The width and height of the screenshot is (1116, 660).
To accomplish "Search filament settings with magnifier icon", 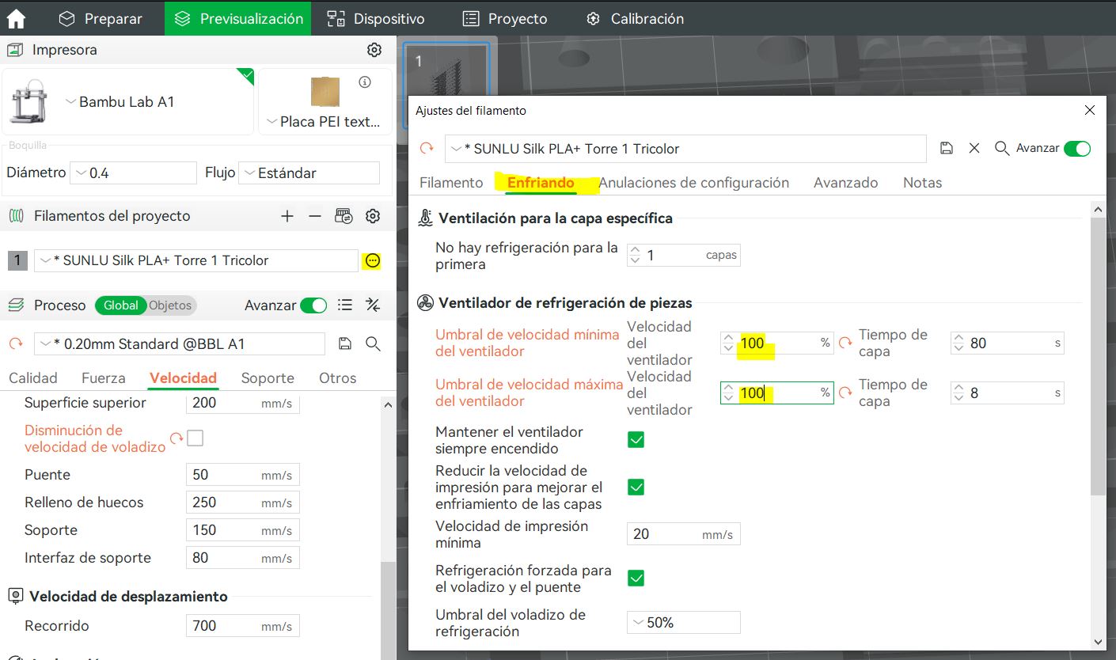I will coord(1002,149).
